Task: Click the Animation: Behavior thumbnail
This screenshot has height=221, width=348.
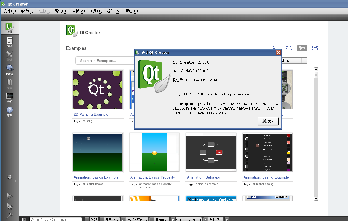Action: pyautogui.click(x=211, y=152)
